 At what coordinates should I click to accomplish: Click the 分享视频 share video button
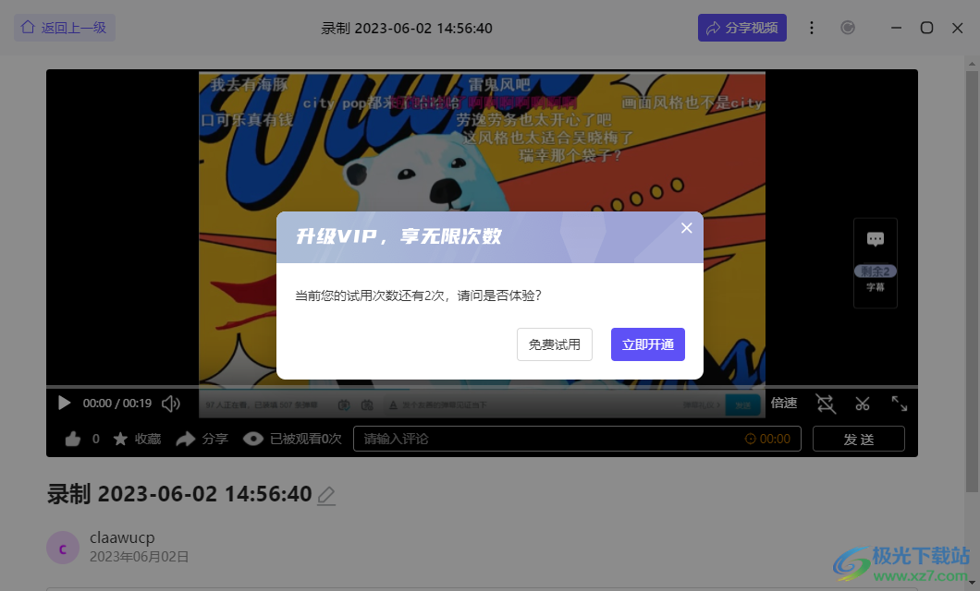(x=741, y=28)
